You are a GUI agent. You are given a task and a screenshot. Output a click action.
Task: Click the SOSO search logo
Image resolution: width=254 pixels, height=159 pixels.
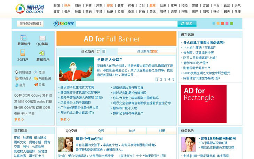point(63,24)
